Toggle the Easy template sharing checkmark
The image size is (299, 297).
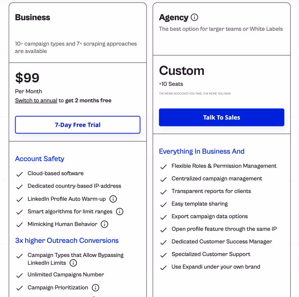(x=164, y=204)
